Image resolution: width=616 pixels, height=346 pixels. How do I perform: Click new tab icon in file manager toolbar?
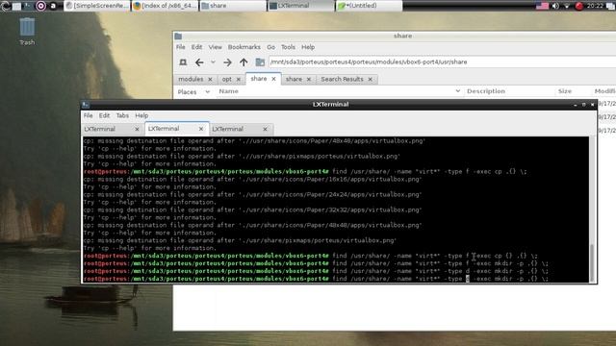[x=183, y=62]
